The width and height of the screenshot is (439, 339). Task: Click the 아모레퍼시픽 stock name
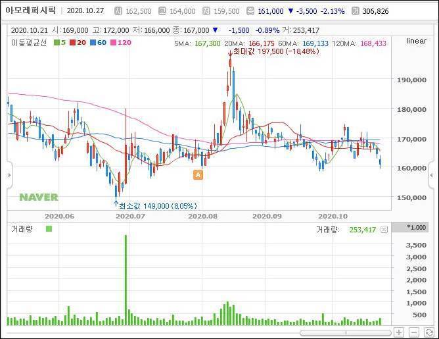31,11
